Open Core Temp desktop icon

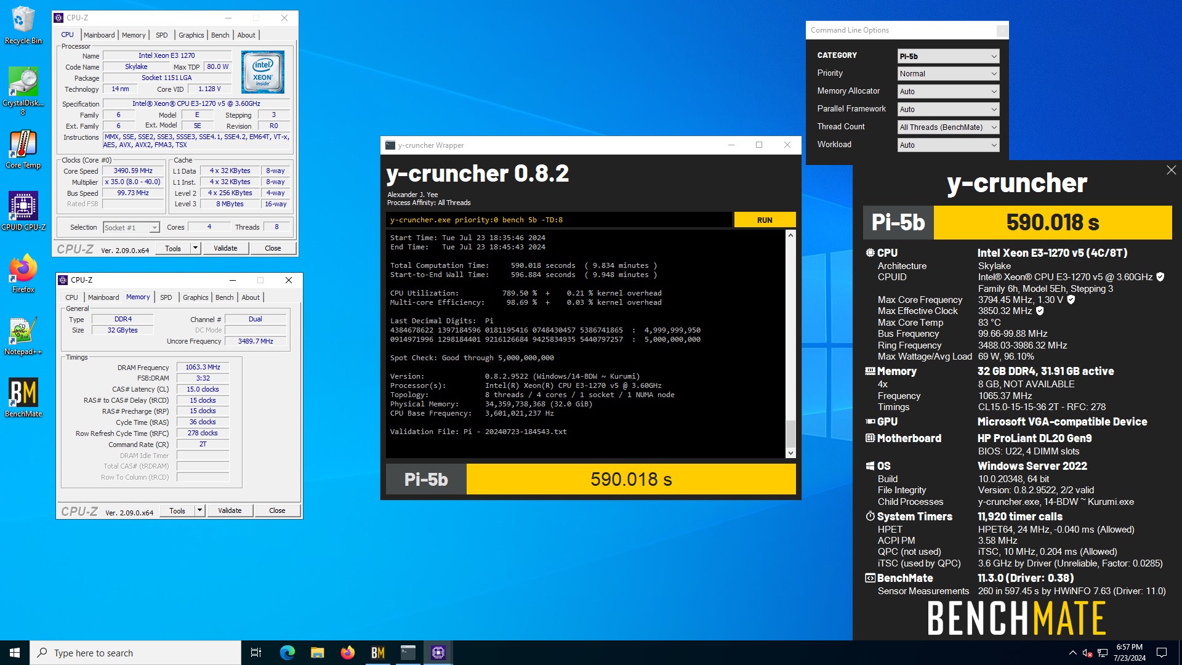pyautogui.click(x=23, y=149)
